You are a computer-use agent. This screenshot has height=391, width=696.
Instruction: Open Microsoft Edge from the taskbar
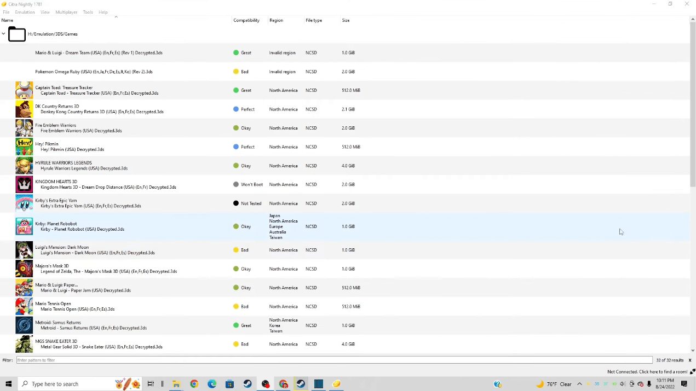coord(212,384)
